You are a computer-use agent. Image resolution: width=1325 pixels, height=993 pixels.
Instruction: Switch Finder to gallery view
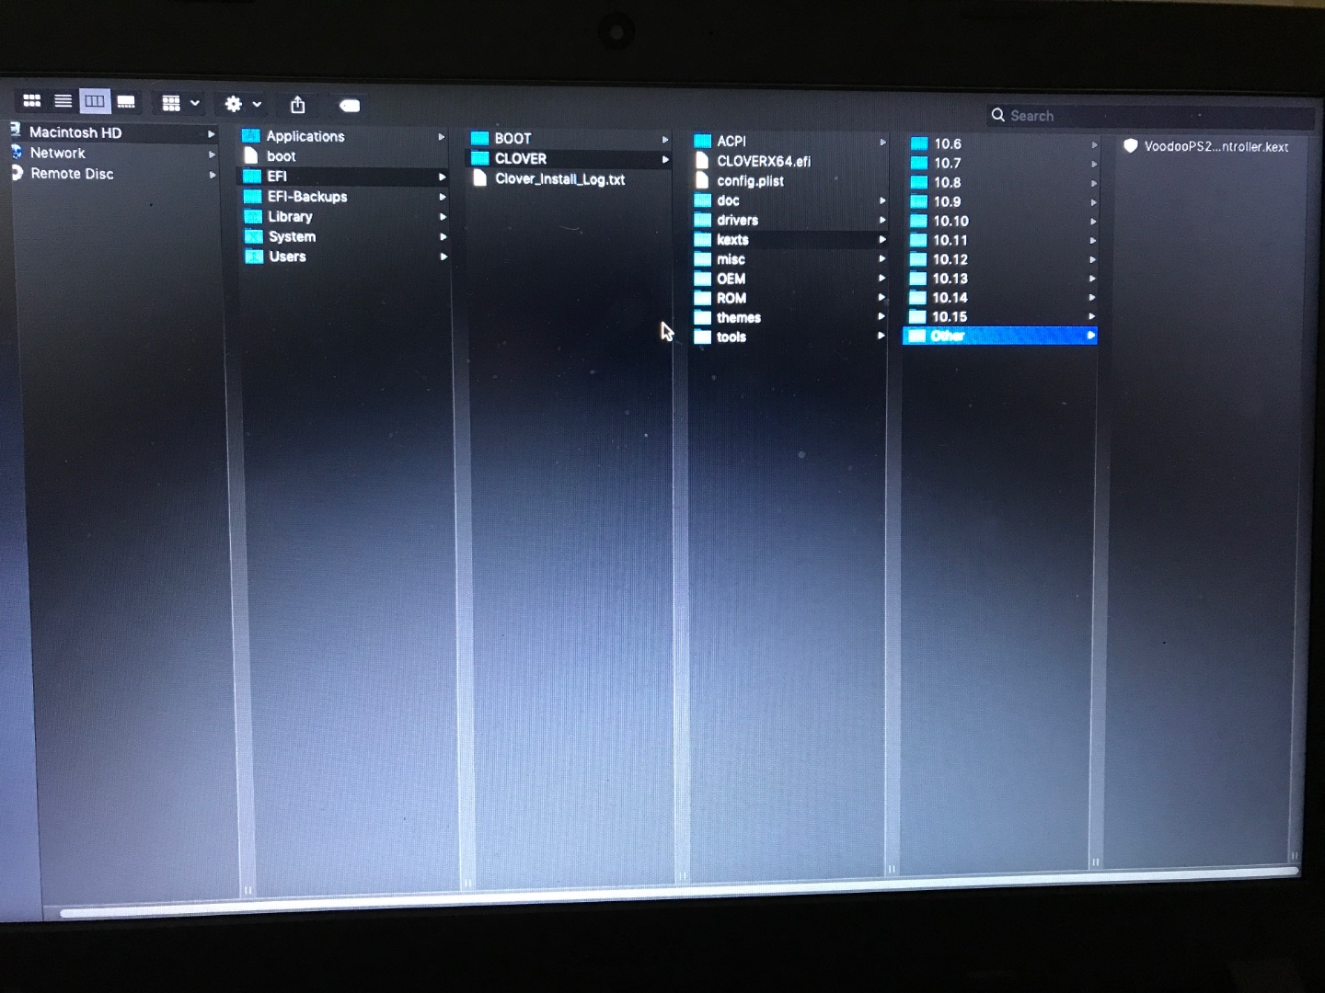[126, 101]
